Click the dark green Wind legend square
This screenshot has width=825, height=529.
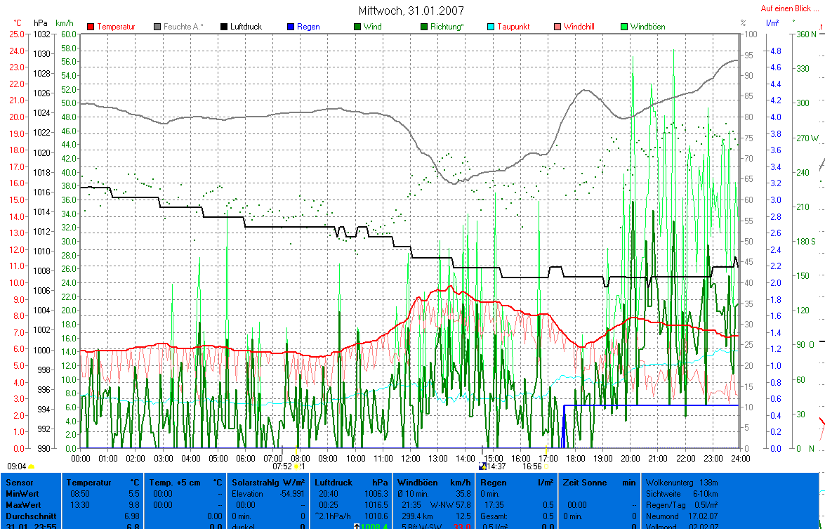(358, 27)
